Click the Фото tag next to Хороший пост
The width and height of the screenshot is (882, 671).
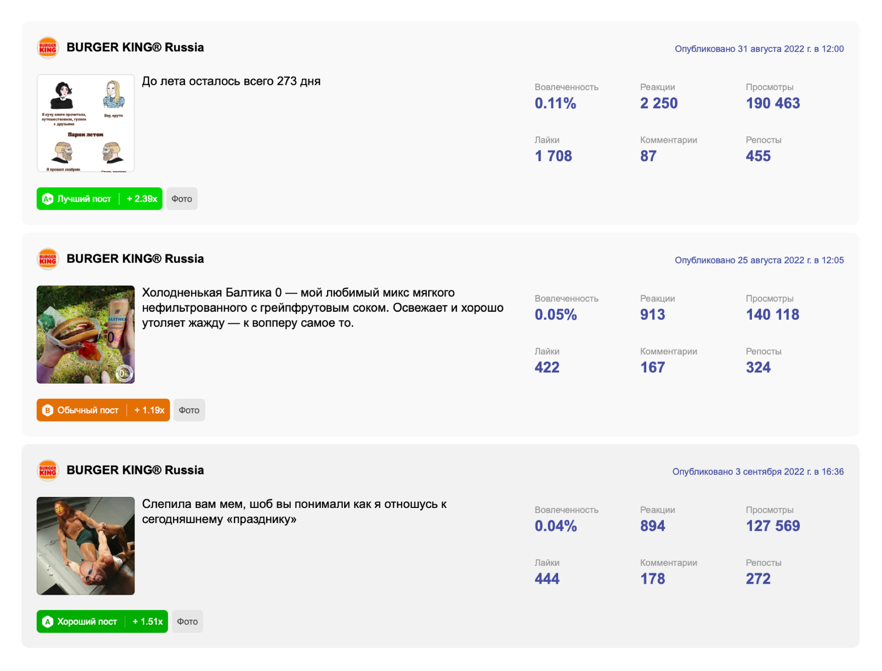click(187, 621)
